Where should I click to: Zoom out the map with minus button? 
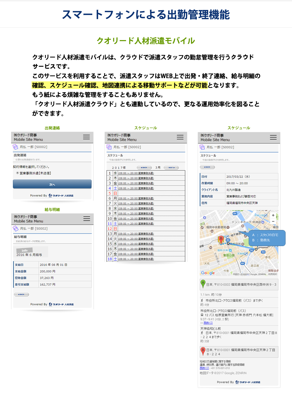click(x=273, y=221)
